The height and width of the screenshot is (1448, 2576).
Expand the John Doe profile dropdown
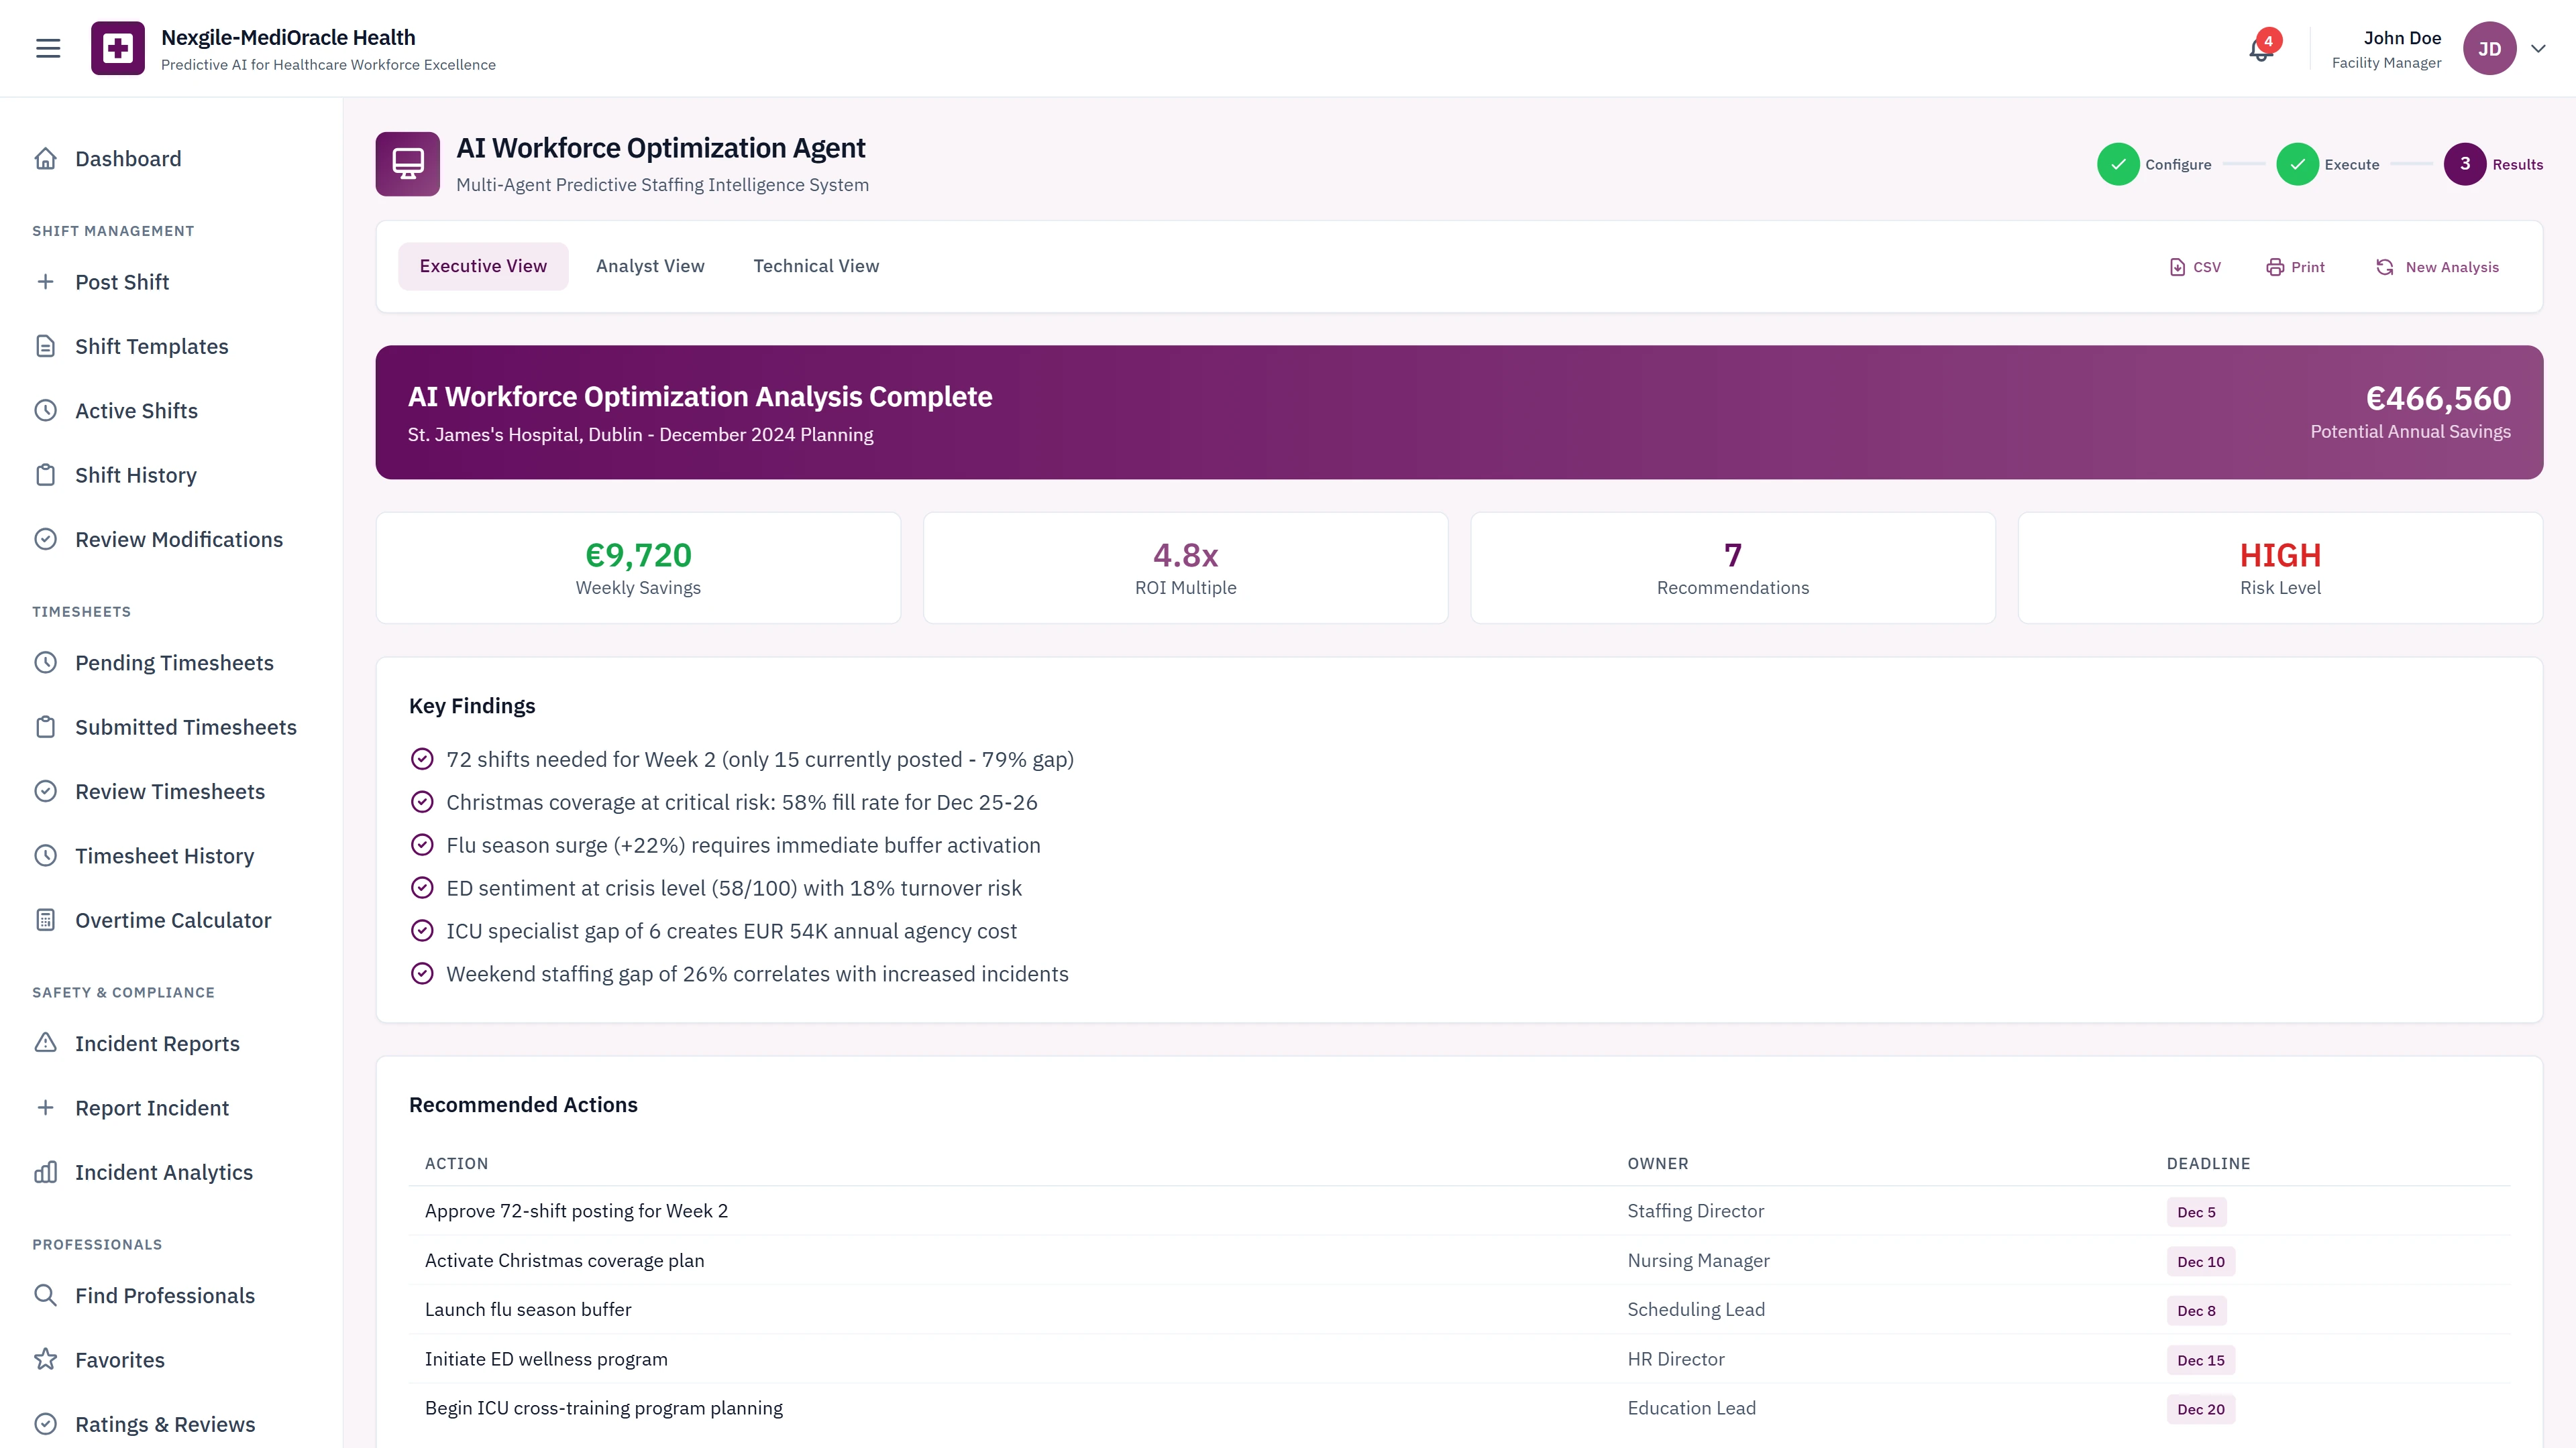tap(2490, 47)
